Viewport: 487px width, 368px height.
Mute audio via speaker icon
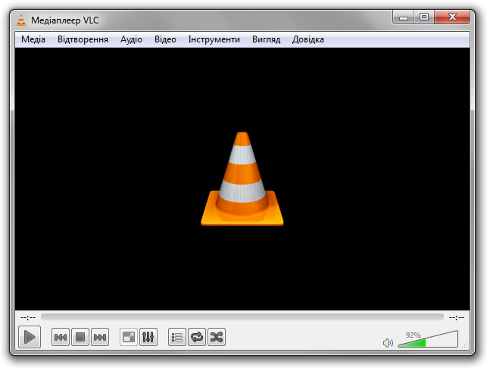[388, 343]
